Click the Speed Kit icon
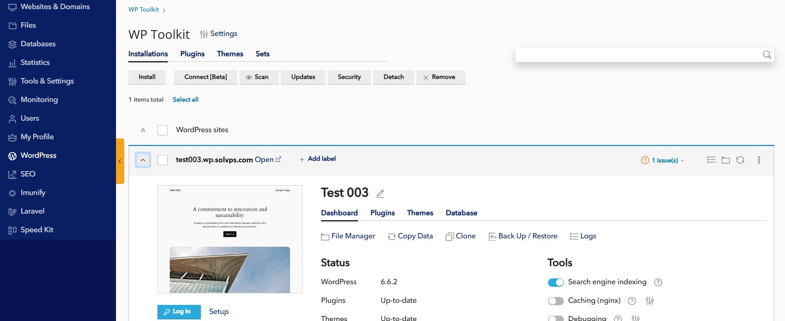The width and height of the screenshot is (785, 321). point(12,230)
